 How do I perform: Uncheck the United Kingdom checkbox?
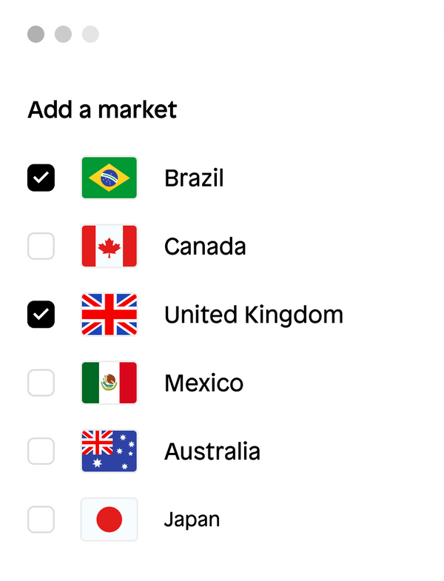point(41,315)
